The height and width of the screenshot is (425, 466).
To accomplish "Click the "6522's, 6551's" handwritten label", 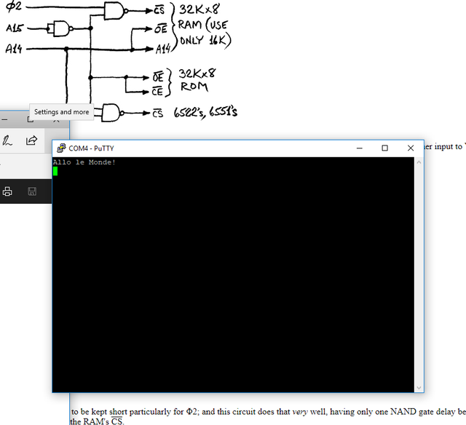I will [x=205, y=112].
